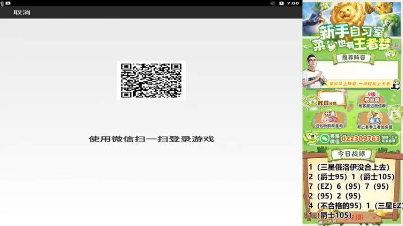Click the 加群、上分 联系客服 text
This screenshot has width=403, height=226.
389,139
